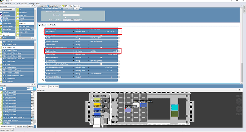Viewport: 246px width, 132px height.
Task: Toggle the ContinueOnFailedFCATipPickup checkbox
Action: [101, 64]
